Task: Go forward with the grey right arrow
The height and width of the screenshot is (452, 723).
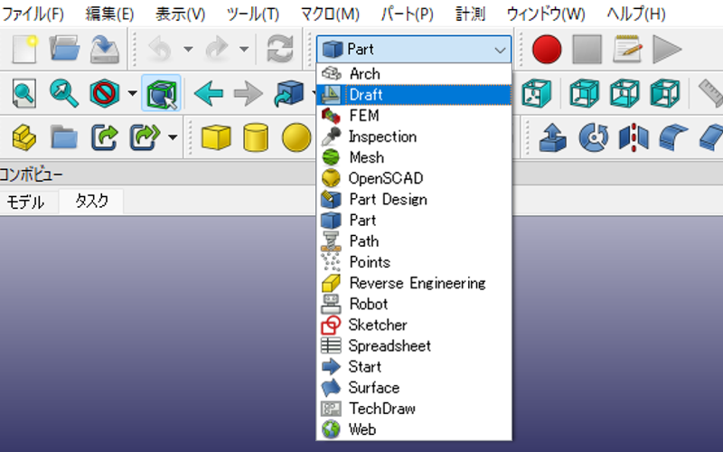Action: coord(248,93)
